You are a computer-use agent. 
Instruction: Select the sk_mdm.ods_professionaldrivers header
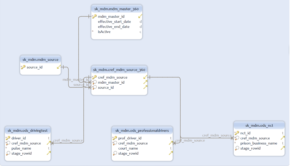tap(142, 130)
